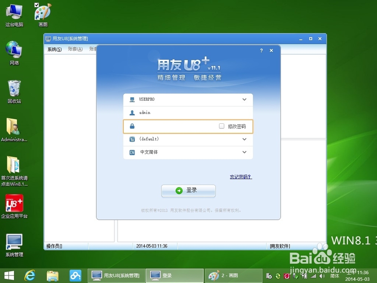Click the network signal tray icon
Screen dimensions: 377x283
click(313, 276)
